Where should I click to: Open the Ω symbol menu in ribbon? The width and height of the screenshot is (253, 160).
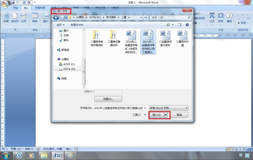(x=221, y=18)
